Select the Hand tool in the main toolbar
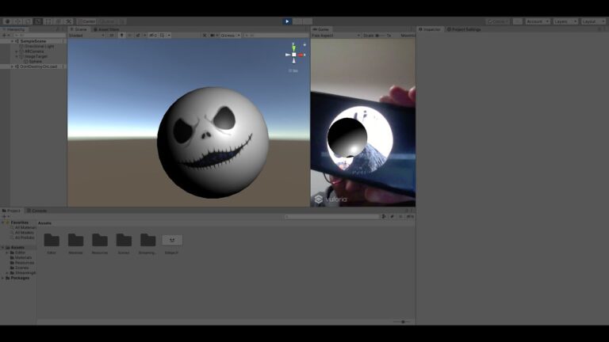Viewport: 609px width, 342px height. point(7,21)
